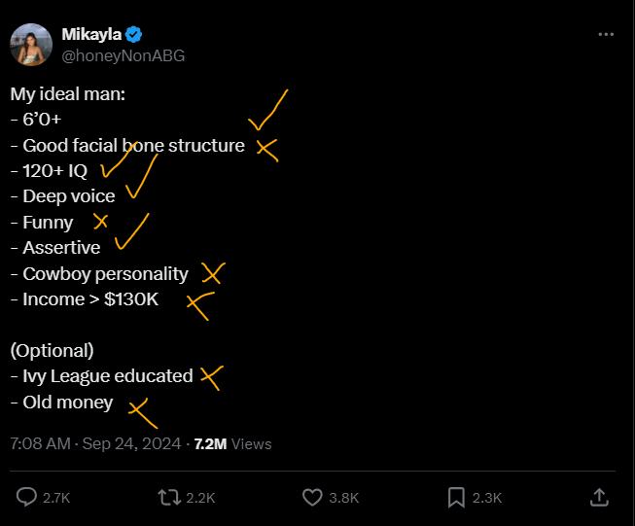Image resolution: width=635 pixels, height=526 pixels.
Task: Like the tweet with the heart icon
Action: coord(312,497)
